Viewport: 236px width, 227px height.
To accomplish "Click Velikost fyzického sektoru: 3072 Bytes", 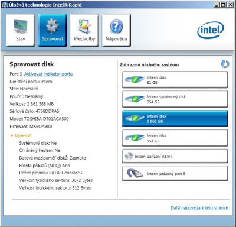I will pos(56,180).
